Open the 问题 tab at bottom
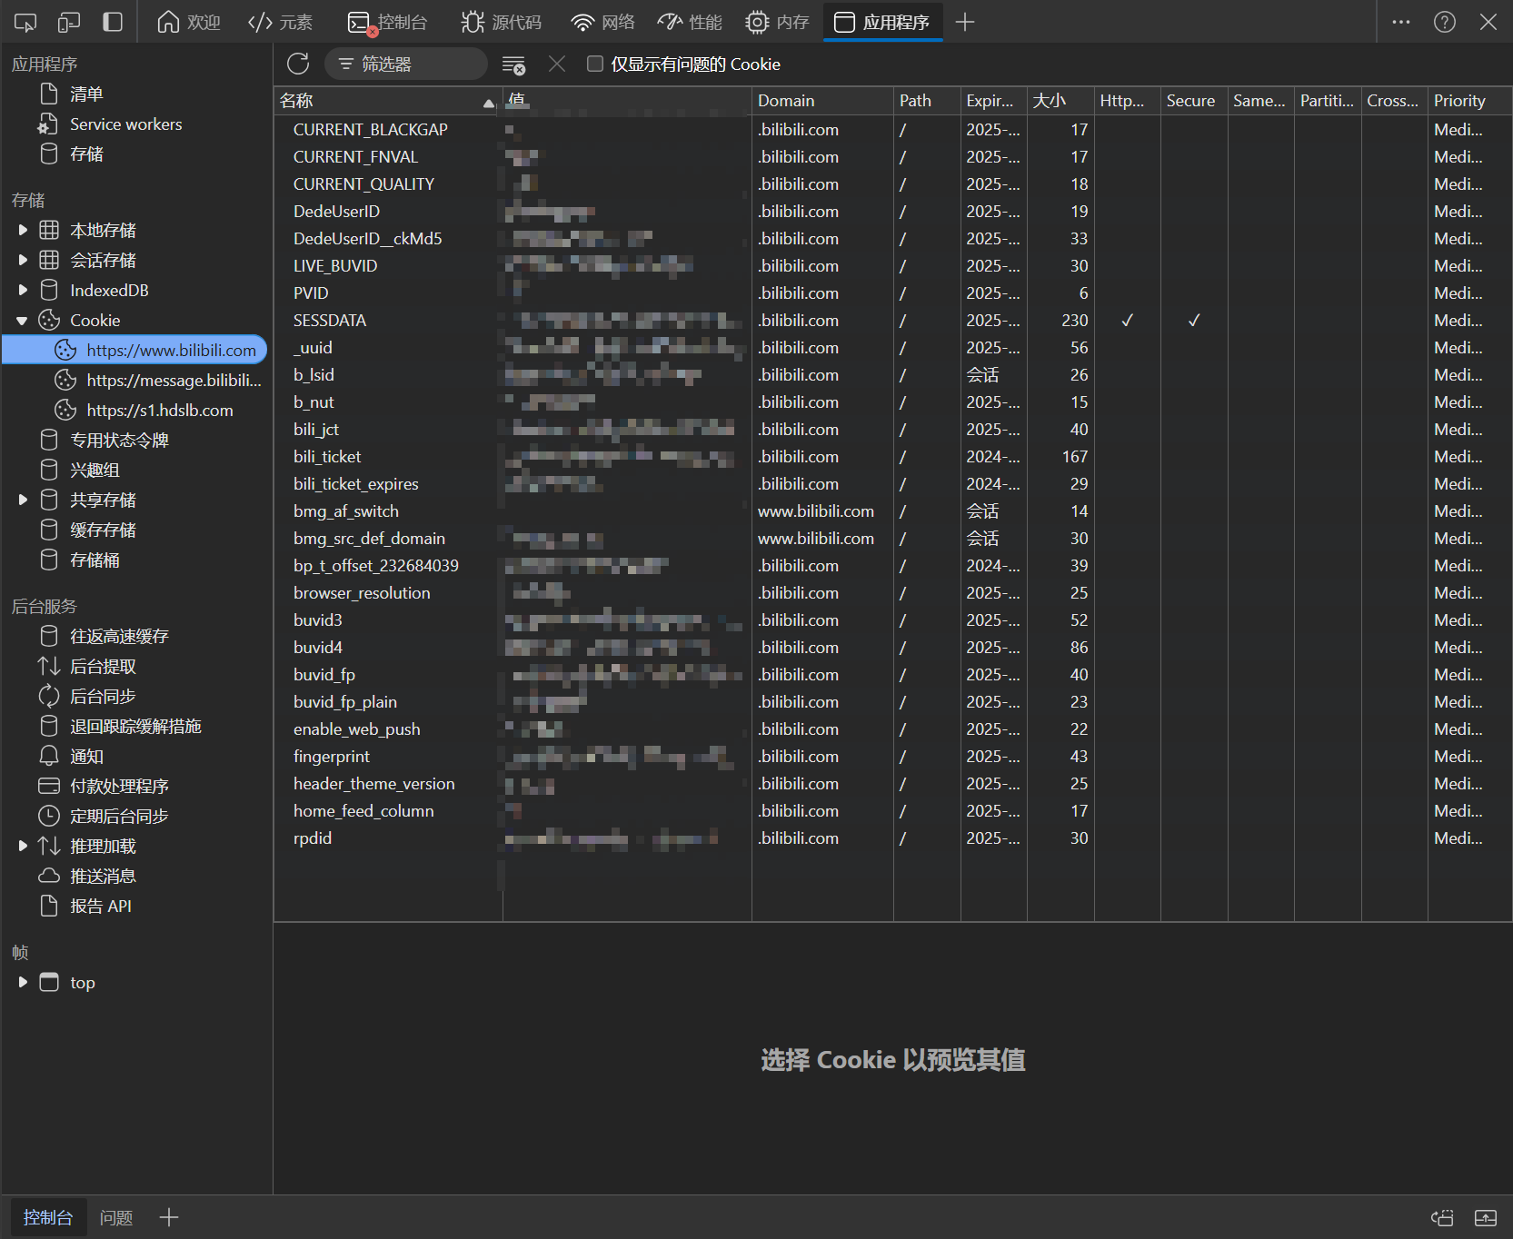This screenshot has height=1239, width=1513. (x=115, y=1217)
